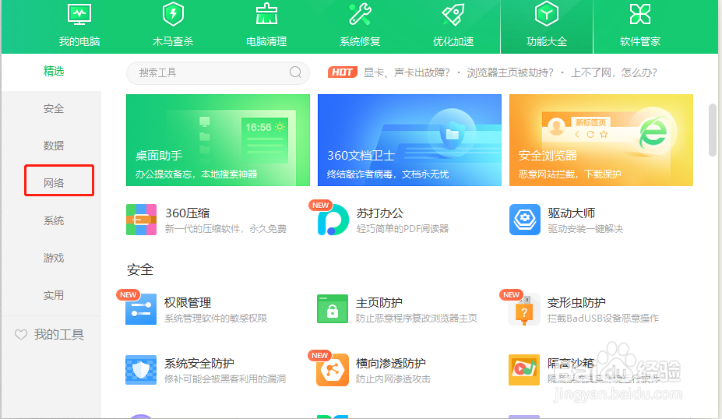This screenshot has height=419, width=722.
Task: Focus the 搜索工具 search field
Action: [218, 72]
